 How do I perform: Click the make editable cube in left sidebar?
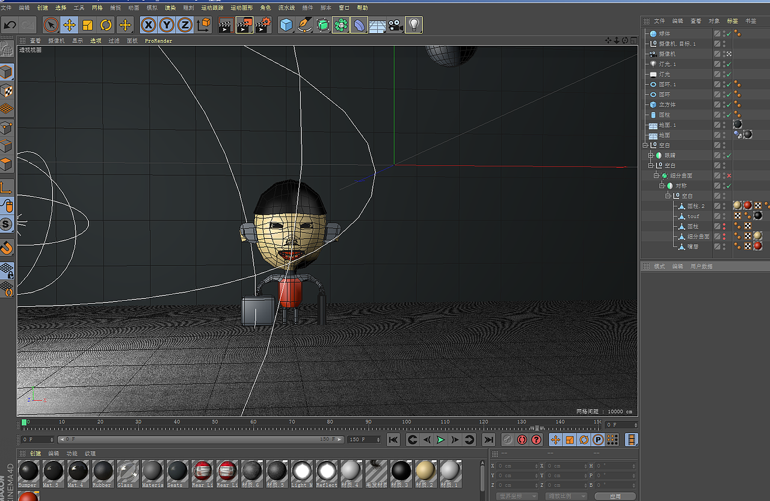[x=7, y=73]
